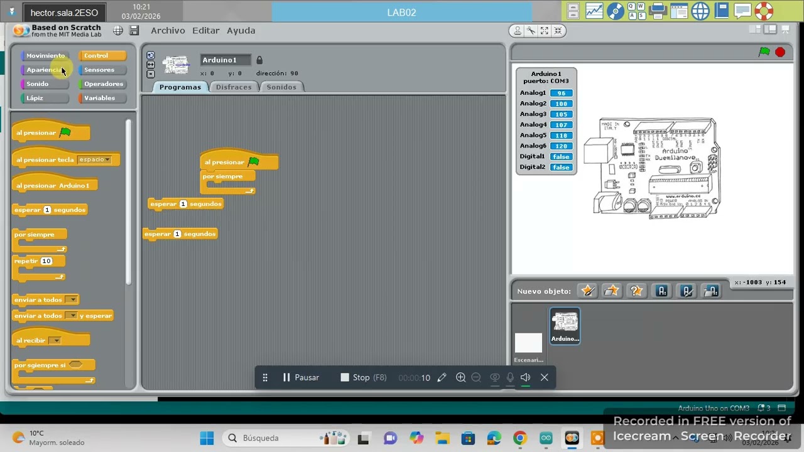Screen dimensions: 804x452
Task: Stop the recording with Stop (F8)
Action: click(363, 377)
